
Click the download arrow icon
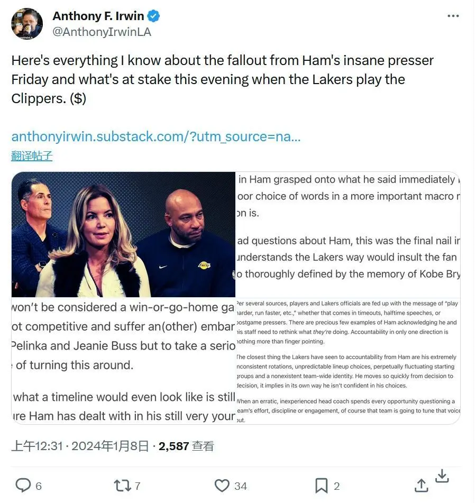(442, 476)
